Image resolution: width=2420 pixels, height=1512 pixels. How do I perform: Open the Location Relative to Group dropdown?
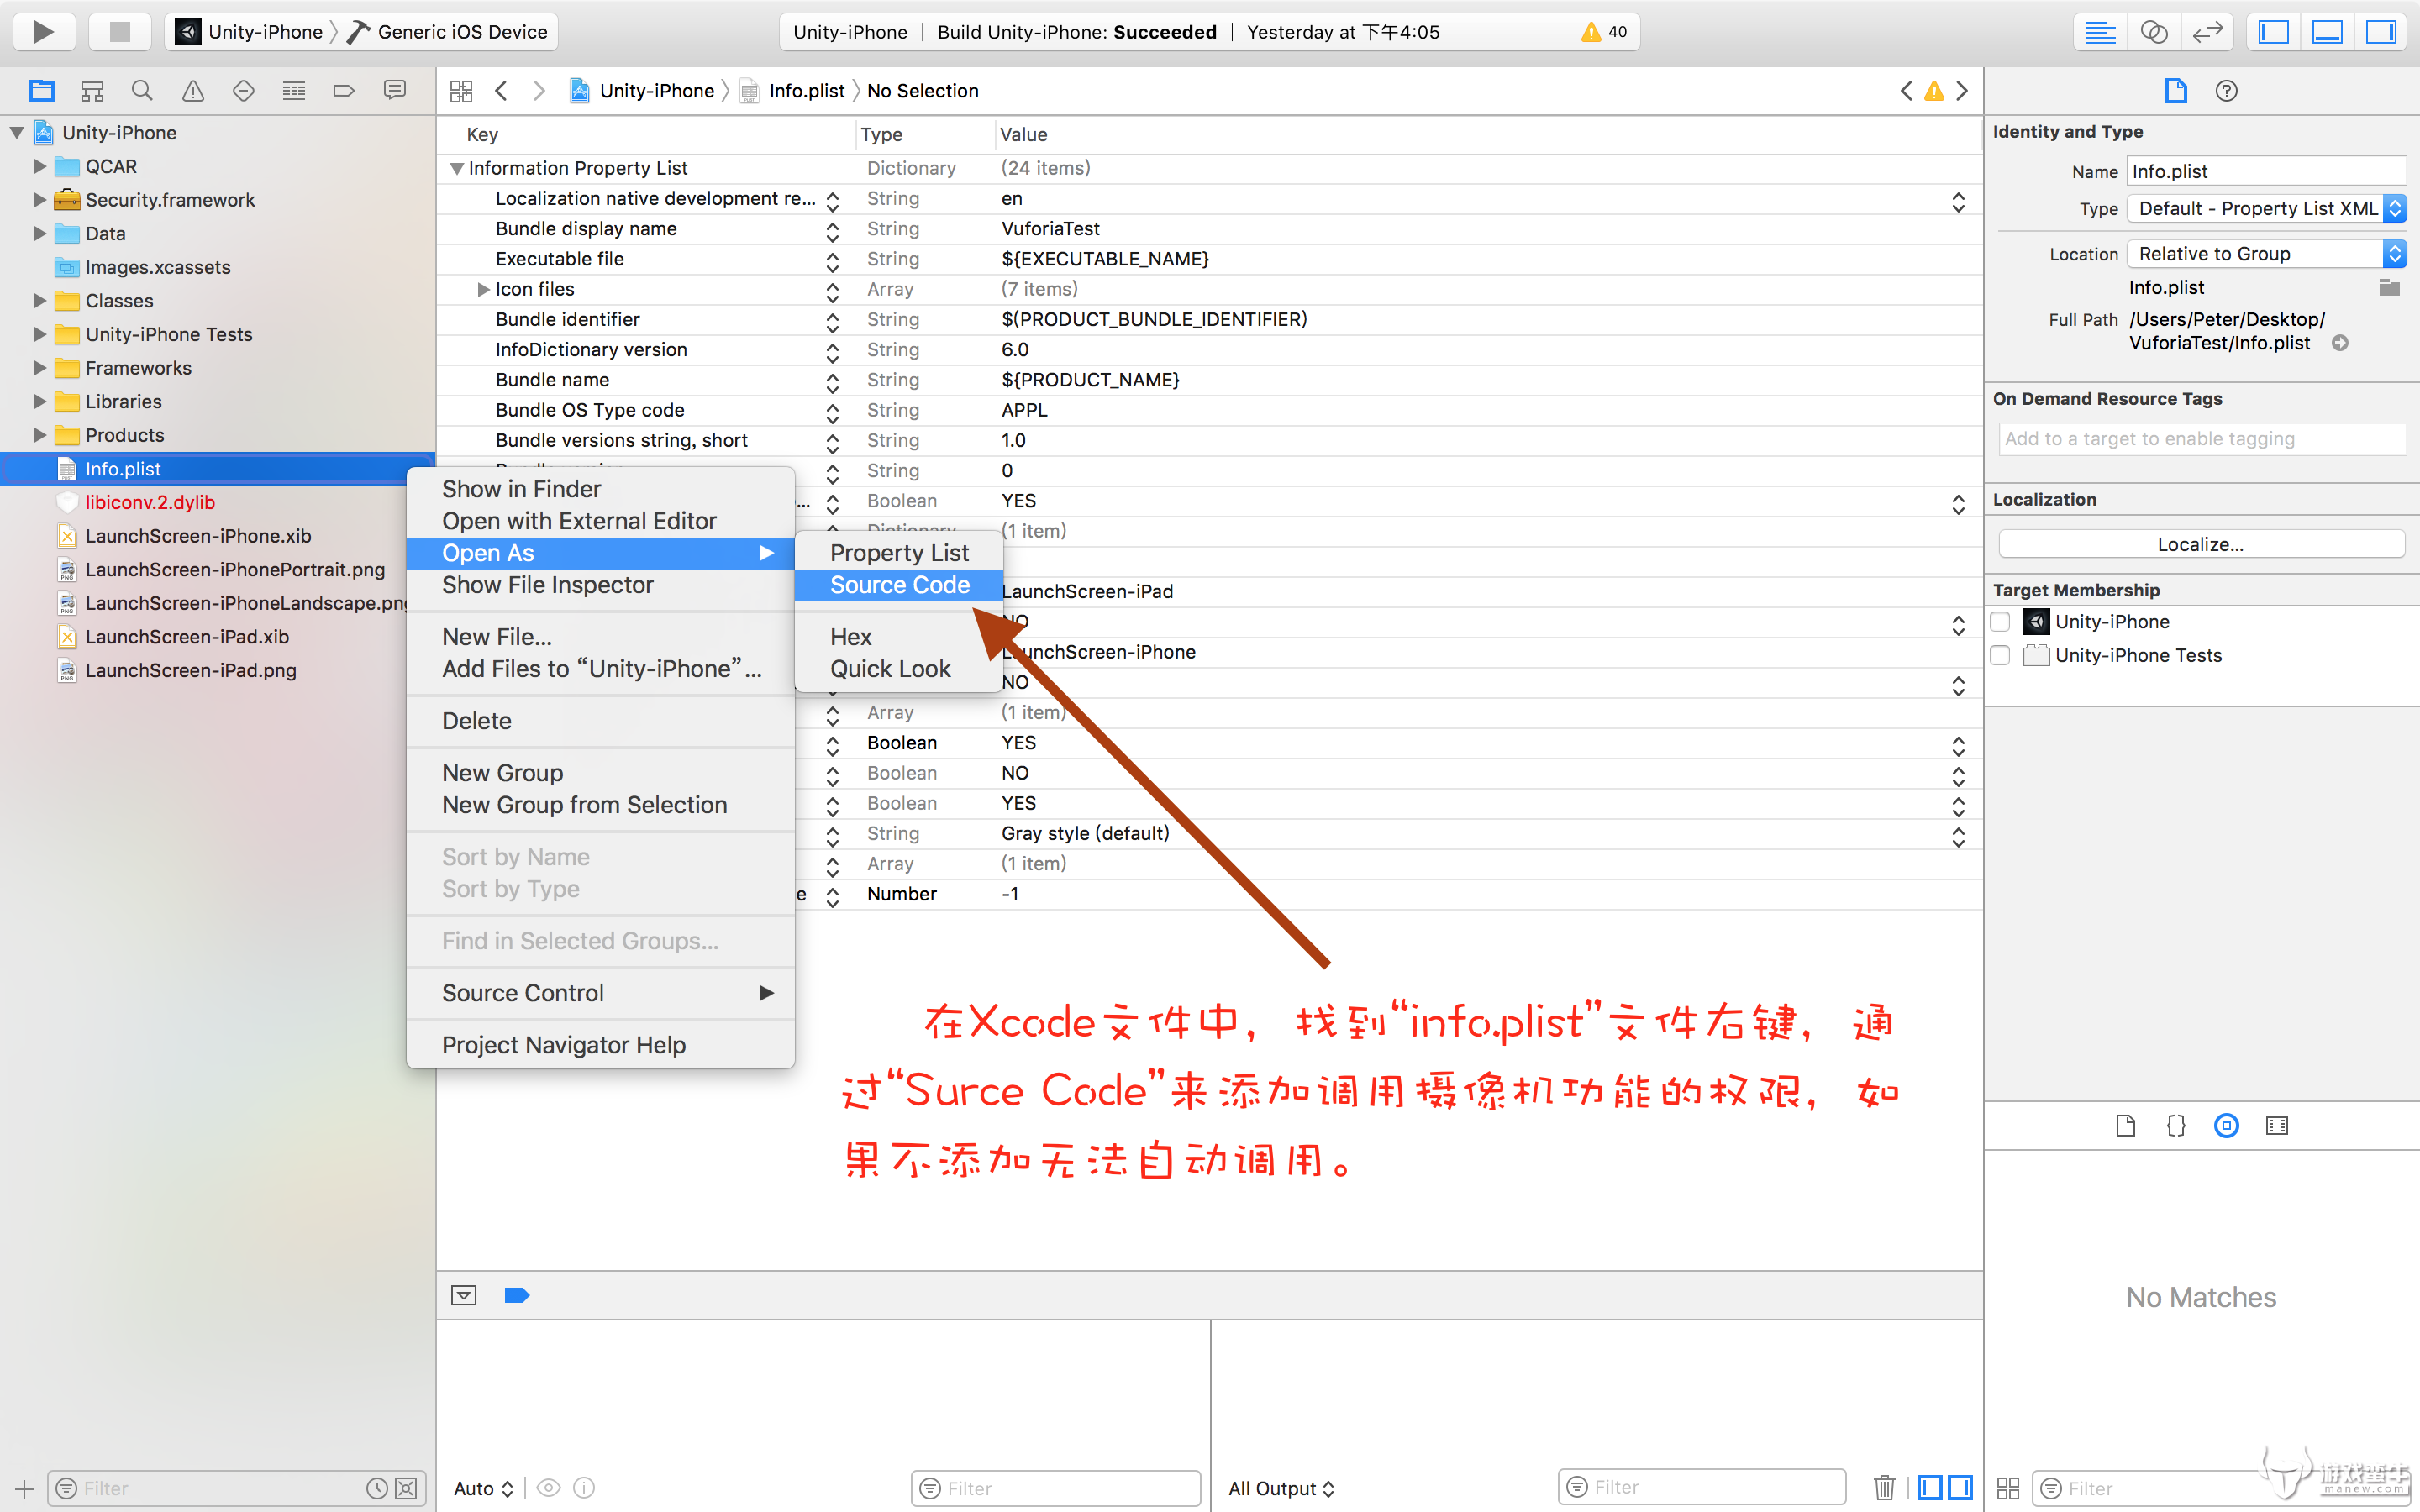[x=2265, y=254]
